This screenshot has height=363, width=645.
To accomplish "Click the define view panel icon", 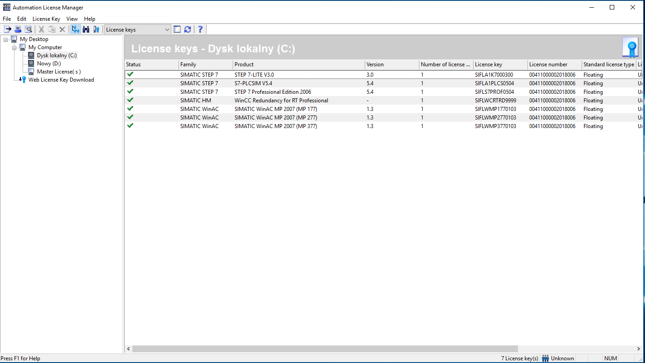I will (177, 29).
